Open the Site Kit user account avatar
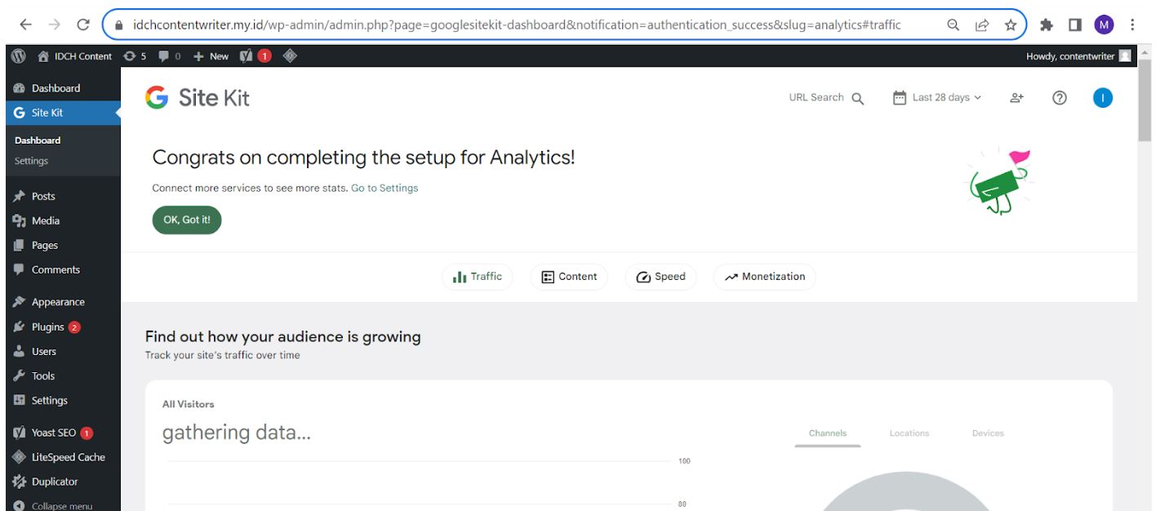Image resolution: width=1160 pixels, height=511 pixels. coord(1103,98)
